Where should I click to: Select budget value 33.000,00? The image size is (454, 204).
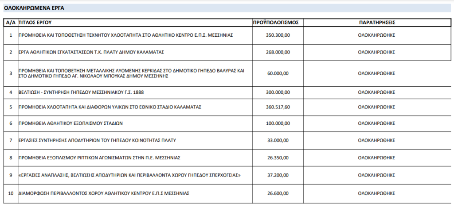(278, 140)
